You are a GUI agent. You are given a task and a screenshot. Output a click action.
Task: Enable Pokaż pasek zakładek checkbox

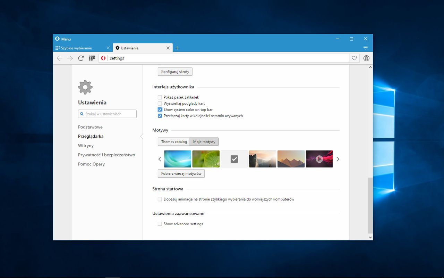point(160,97)
